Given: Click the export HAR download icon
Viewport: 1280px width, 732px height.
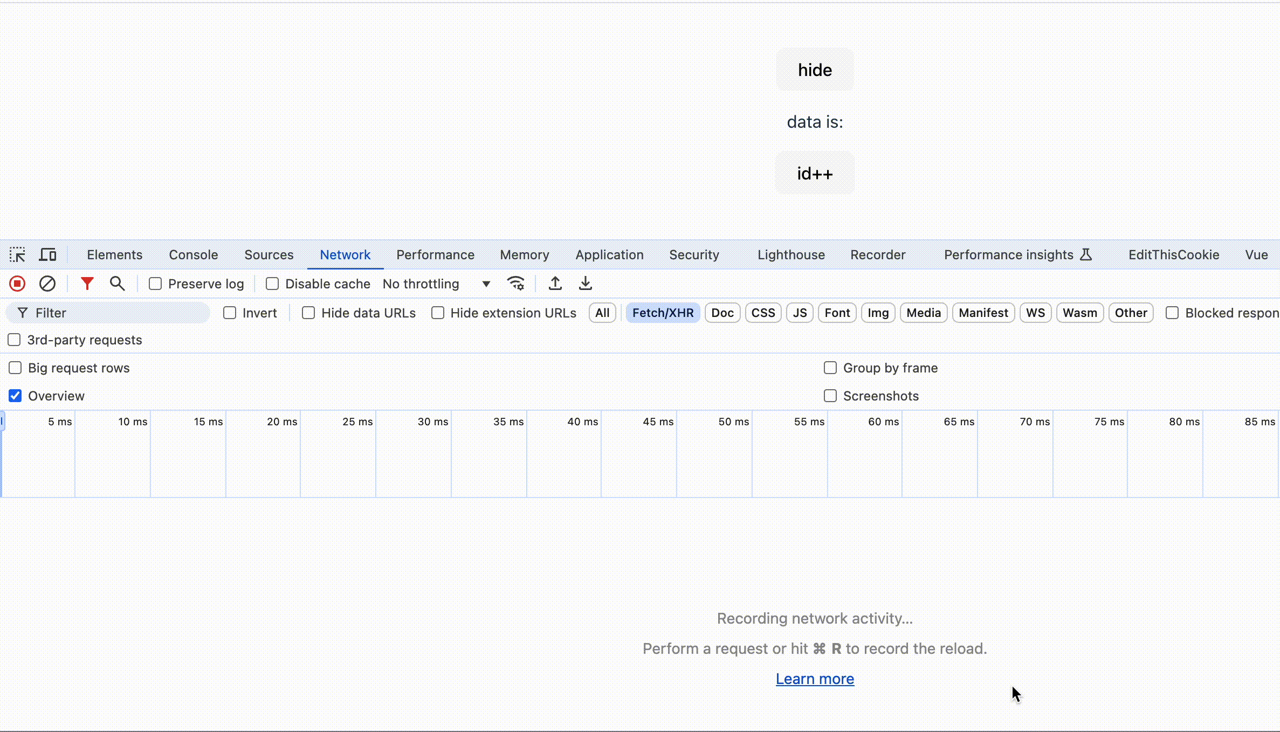Looking at the screenshot, I should click(x=585, y=284).
